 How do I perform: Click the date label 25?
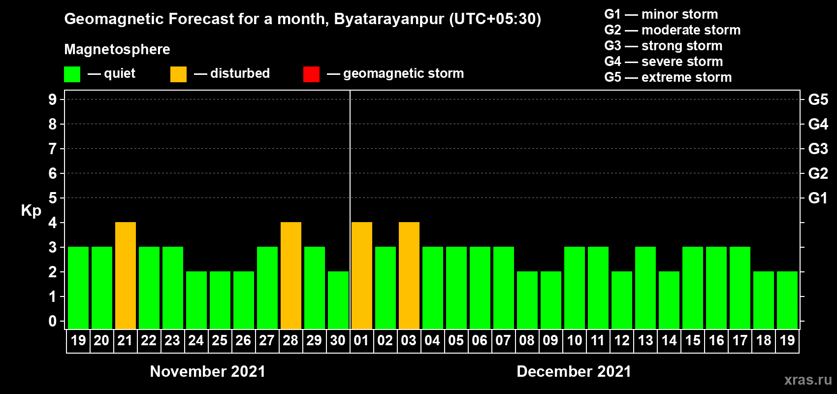[220, 341]
